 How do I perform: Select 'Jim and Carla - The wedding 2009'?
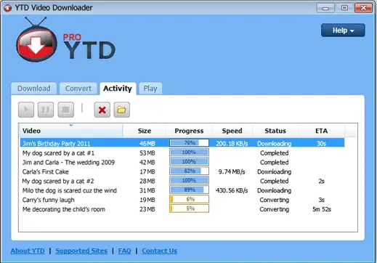(x=182, y=162)
